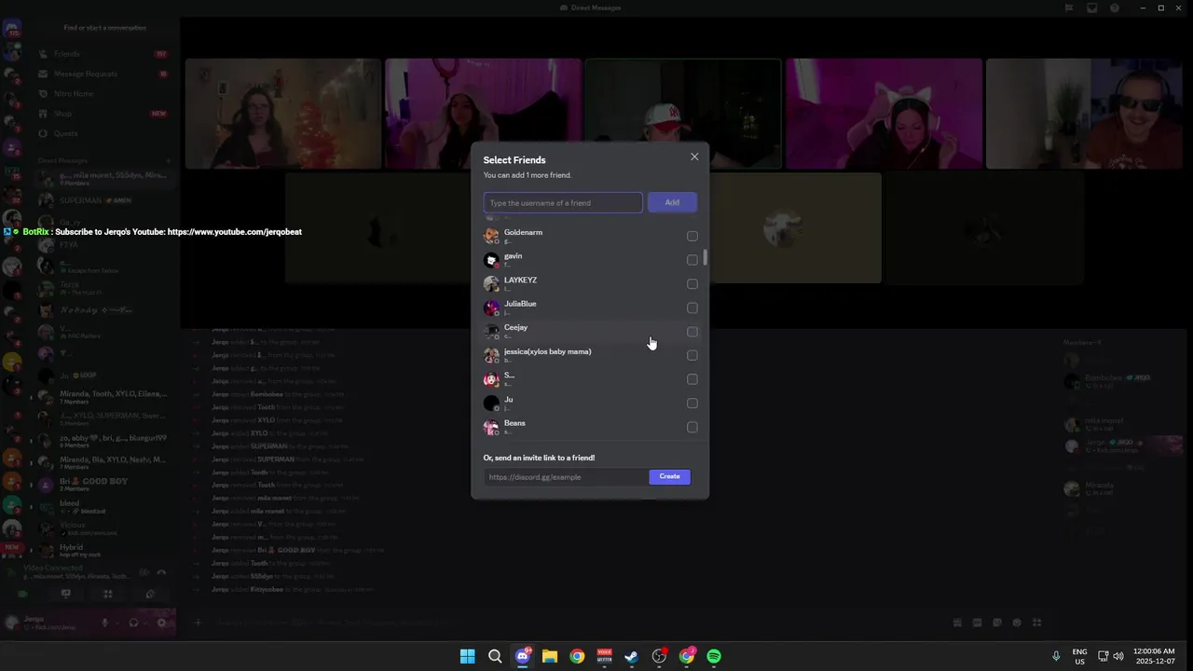
Task: Tick the JuliaBlue checkbox
Action: [x=692, y=308]
